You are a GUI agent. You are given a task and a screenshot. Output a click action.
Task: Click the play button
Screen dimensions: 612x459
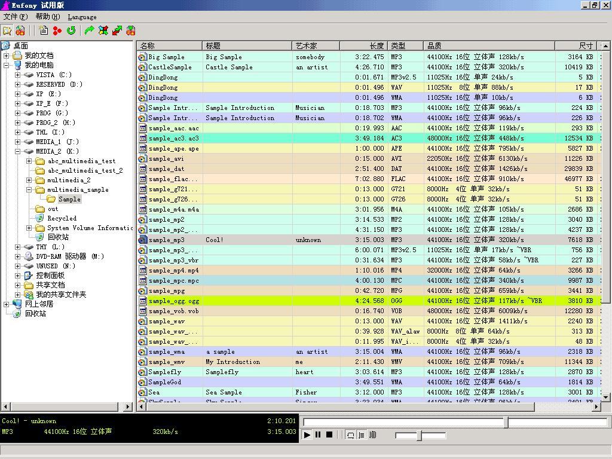(307, 435)
